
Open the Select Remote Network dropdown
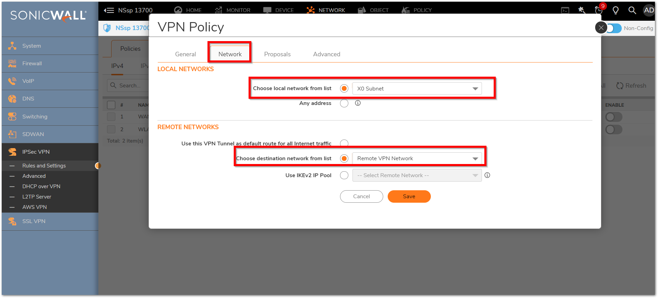pos(417,175)
